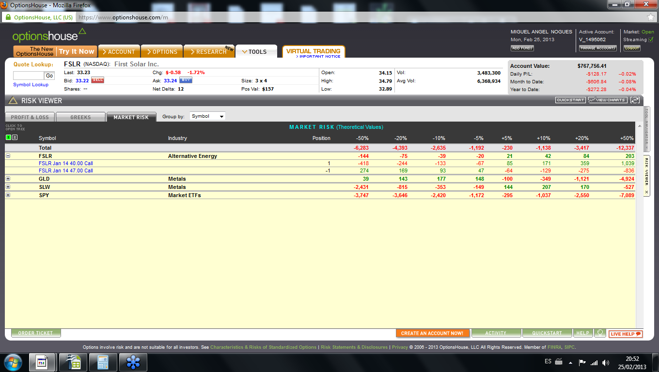Viewport: 659px width, 372px height.
Task: Click the Risk Viewer triangle icon
Action: [13, 101]
